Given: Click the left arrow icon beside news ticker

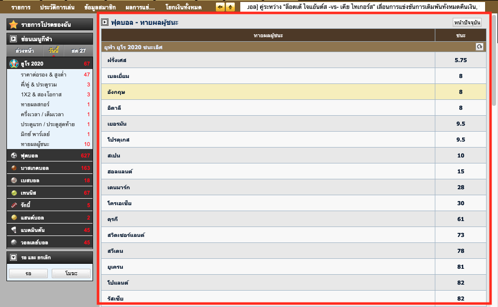Looking at the screenshot, I should tap(220, 7).
